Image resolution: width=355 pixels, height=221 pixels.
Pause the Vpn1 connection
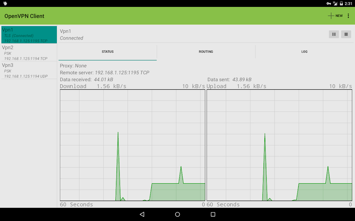[x=334, y=34]
